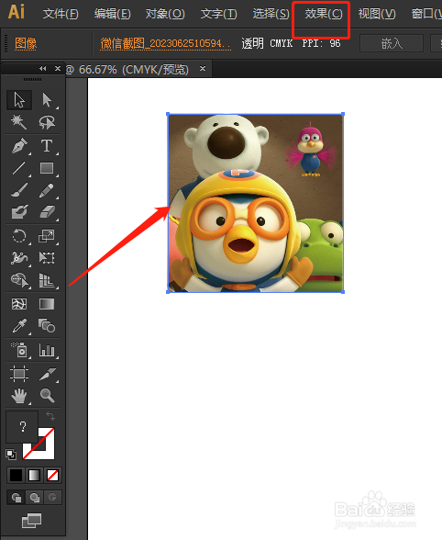Select the Zoom tool magnifier
Screen dimensions: 442x540
[47, 396]
